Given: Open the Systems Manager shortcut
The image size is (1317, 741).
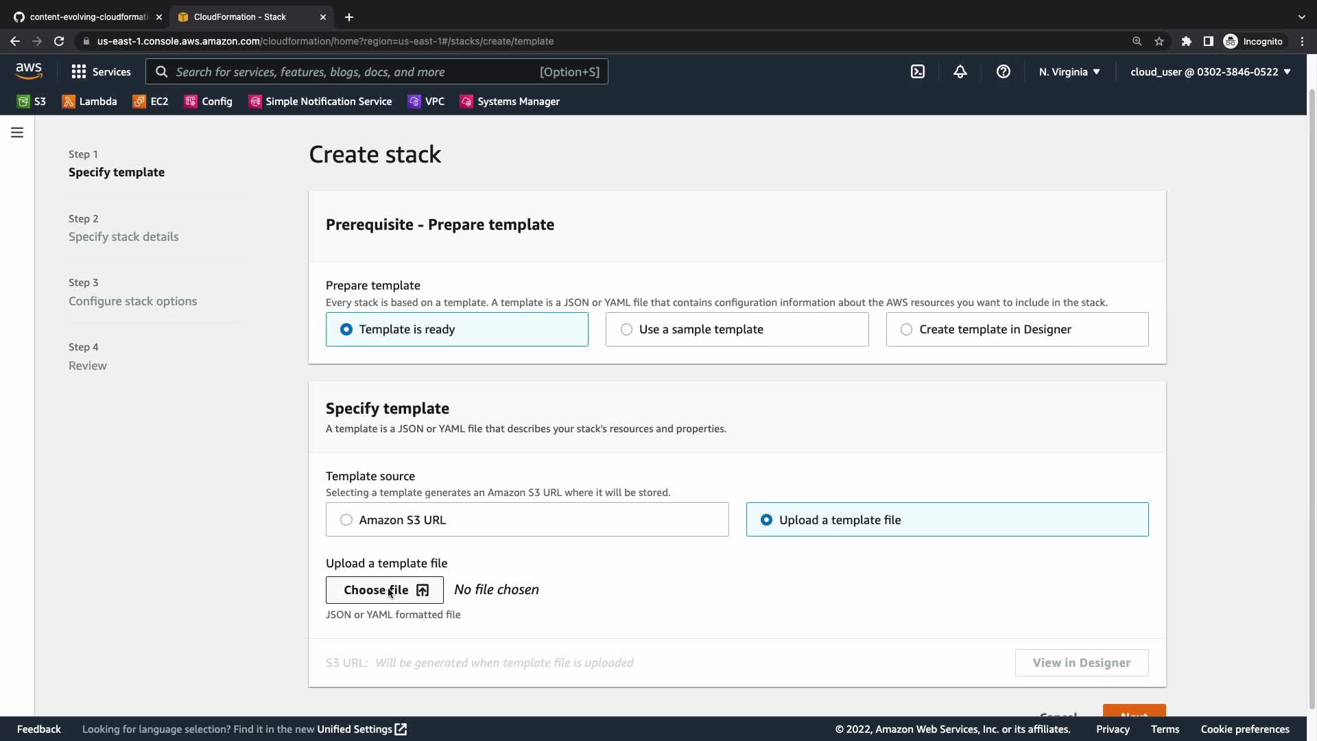Looking at the screenshot, I should (x=510, y=102).
